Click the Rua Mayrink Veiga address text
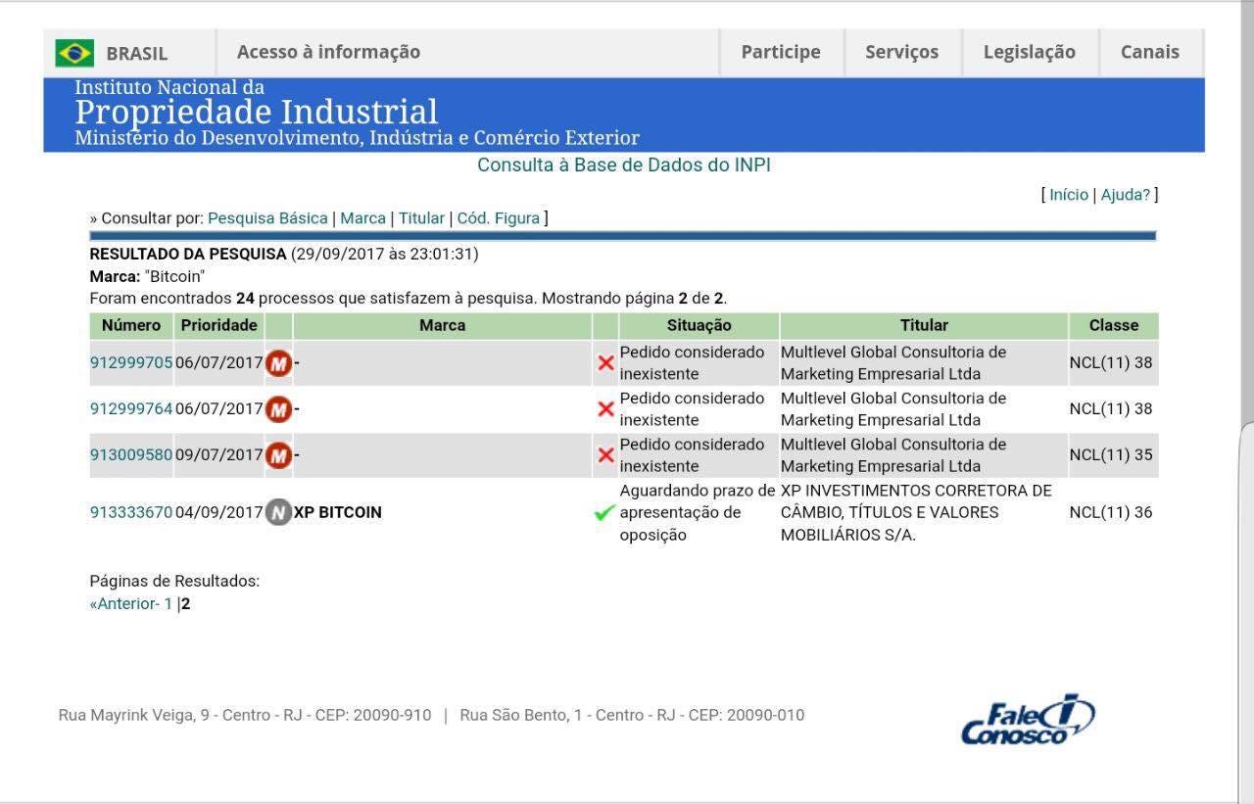 (x=245, y=715)
